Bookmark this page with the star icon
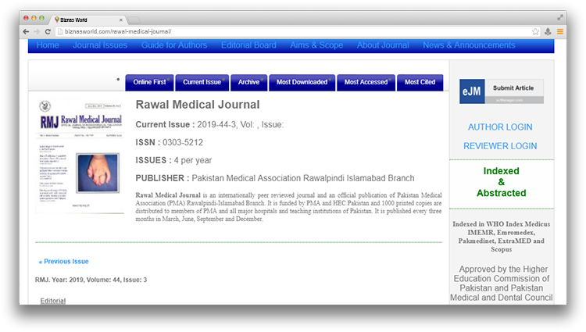The width and height of the screenshot is (586, 332). click(535, 31)
